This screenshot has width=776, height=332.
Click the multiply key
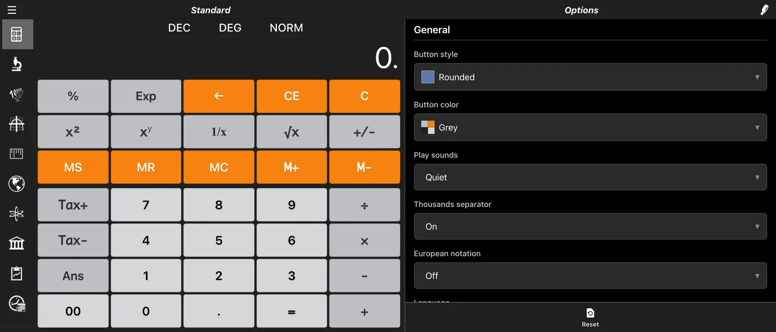coord(365,241)
